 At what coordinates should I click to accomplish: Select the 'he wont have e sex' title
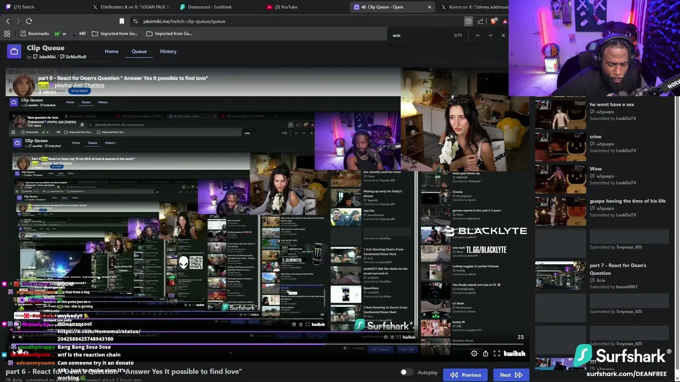(612, 105)
